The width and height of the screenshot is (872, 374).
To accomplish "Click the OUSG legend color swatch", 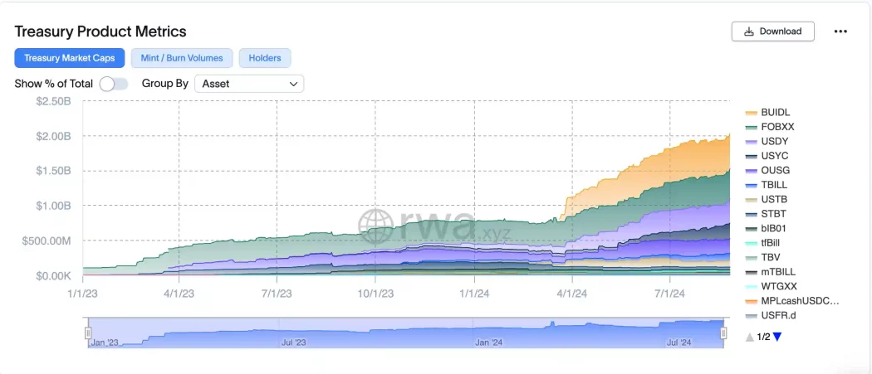I will click(752, 170).
